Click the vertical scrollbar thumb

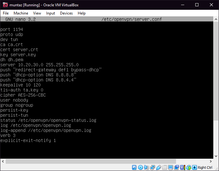[216, 71]
